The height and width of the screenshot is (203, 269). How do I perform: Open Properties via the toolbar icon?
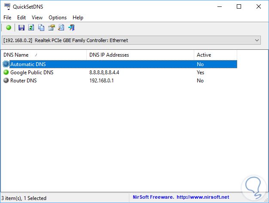click(52, 28)
